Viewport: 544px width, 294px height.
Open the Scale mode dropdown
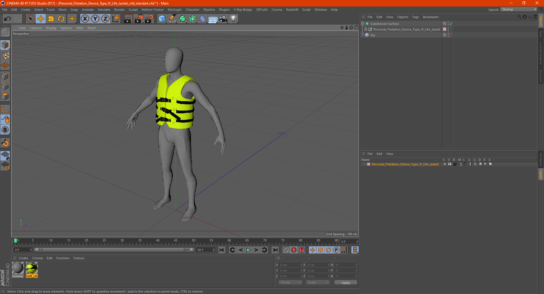318,282
